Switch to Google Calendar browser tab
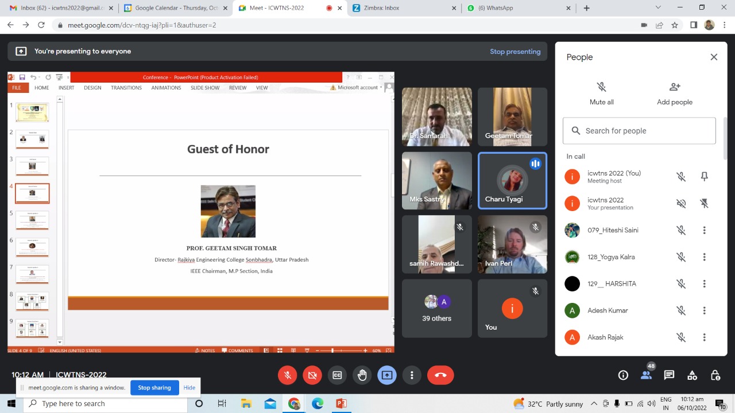Viewport: 735px width, 413px height. point(172,8)
